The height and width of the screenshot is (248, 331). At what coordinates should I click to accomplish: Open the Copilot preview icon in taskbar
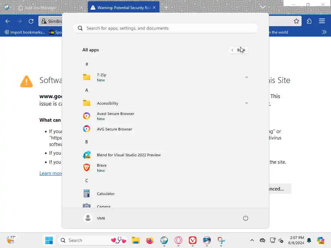click(321, 240)
